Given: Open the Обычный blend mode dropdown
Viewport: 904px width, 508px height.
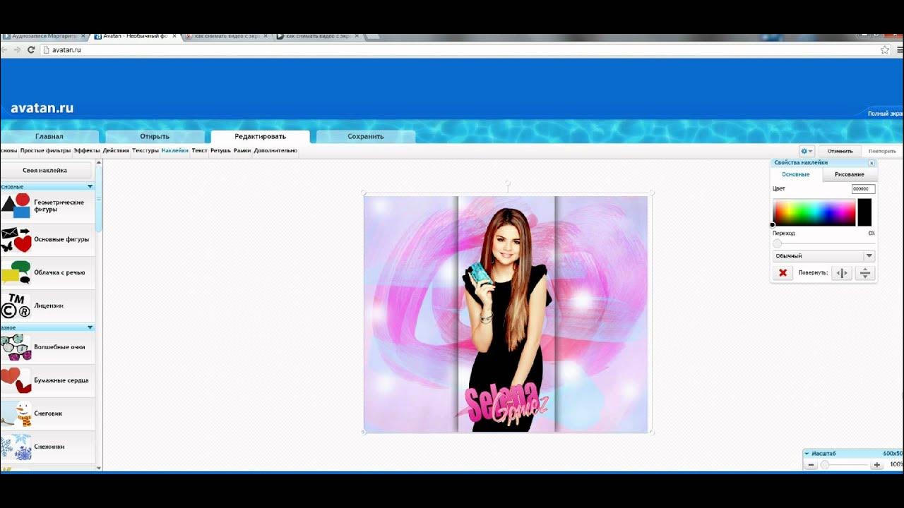Looking at the screenshot, I should point(823,256).
